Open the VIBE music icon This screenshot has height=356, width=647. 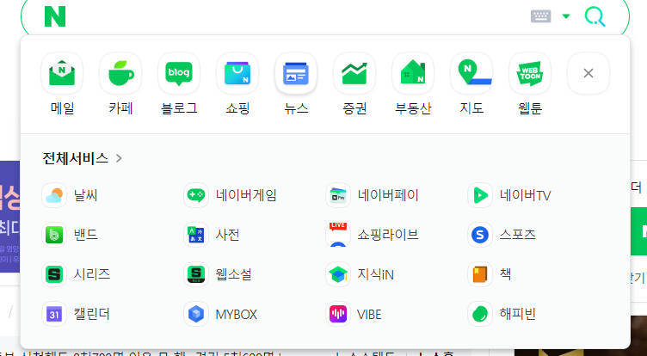(338, 314)
